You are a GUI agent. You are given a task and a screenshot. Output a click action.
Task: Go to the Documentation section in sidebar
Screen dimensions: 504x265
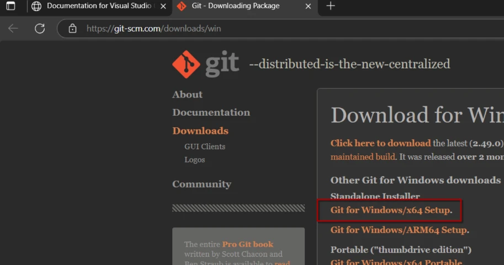point(211,112)
